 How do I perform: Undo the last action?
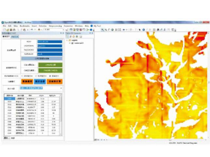(x=32, y=30)
